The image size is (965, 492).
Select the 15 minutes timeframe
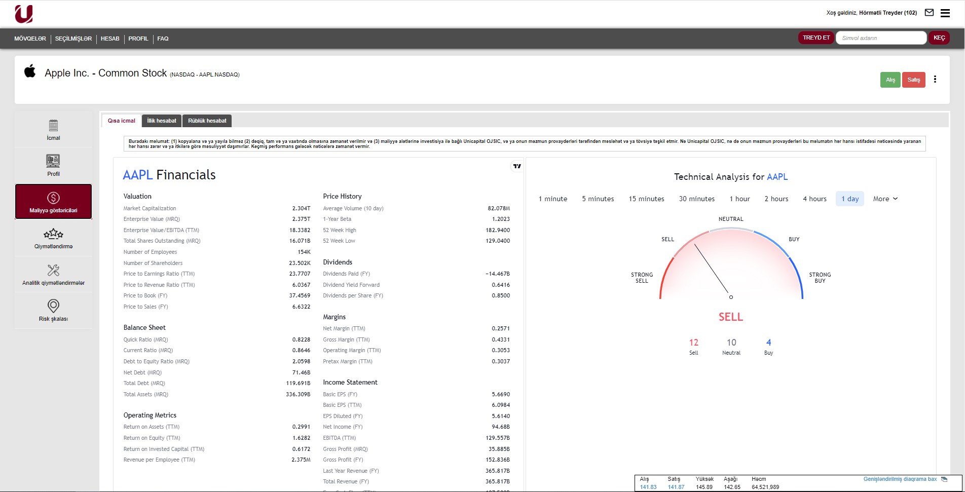(x=646, y=199)
